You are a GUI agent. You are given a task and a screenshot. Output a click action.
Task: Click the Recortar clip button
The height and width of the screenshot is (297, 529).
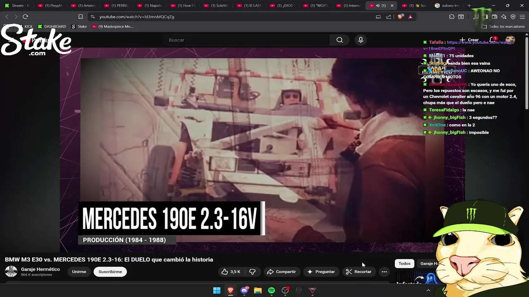(x=359, y=272)
